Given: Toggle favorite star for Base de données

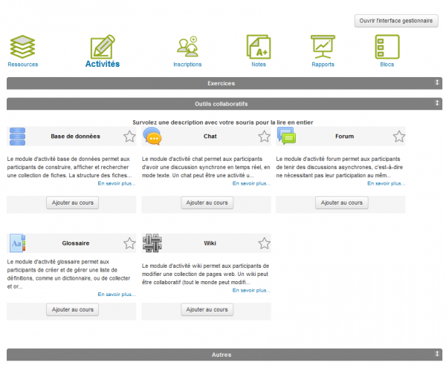Looking at the screenshot, I should 129,137.
